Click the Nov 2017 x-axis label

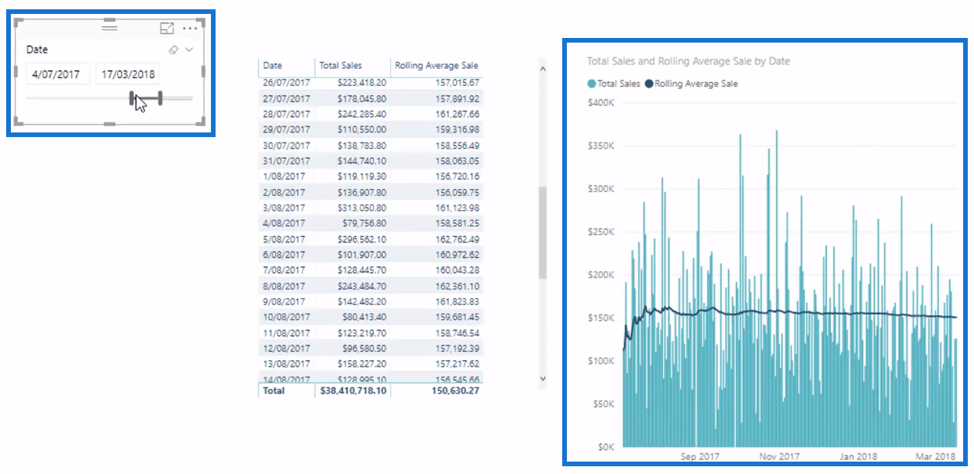(x=779, y=457)
